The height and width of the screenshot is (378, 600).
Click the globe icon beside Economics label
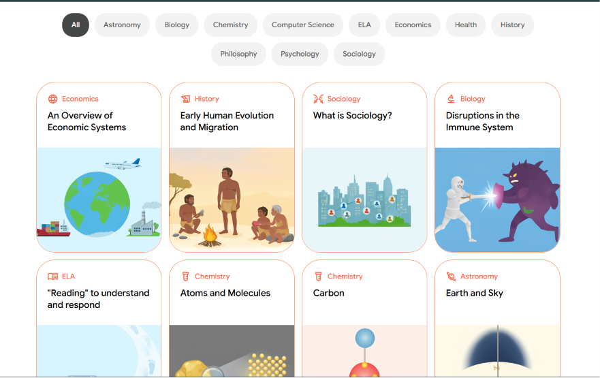(x=53, y=99)
